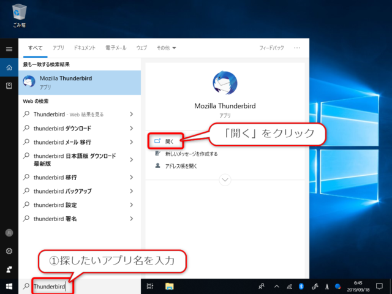392x294 pixels.
Task: Switch to the 電子メール tab
Action: (116, 48)
